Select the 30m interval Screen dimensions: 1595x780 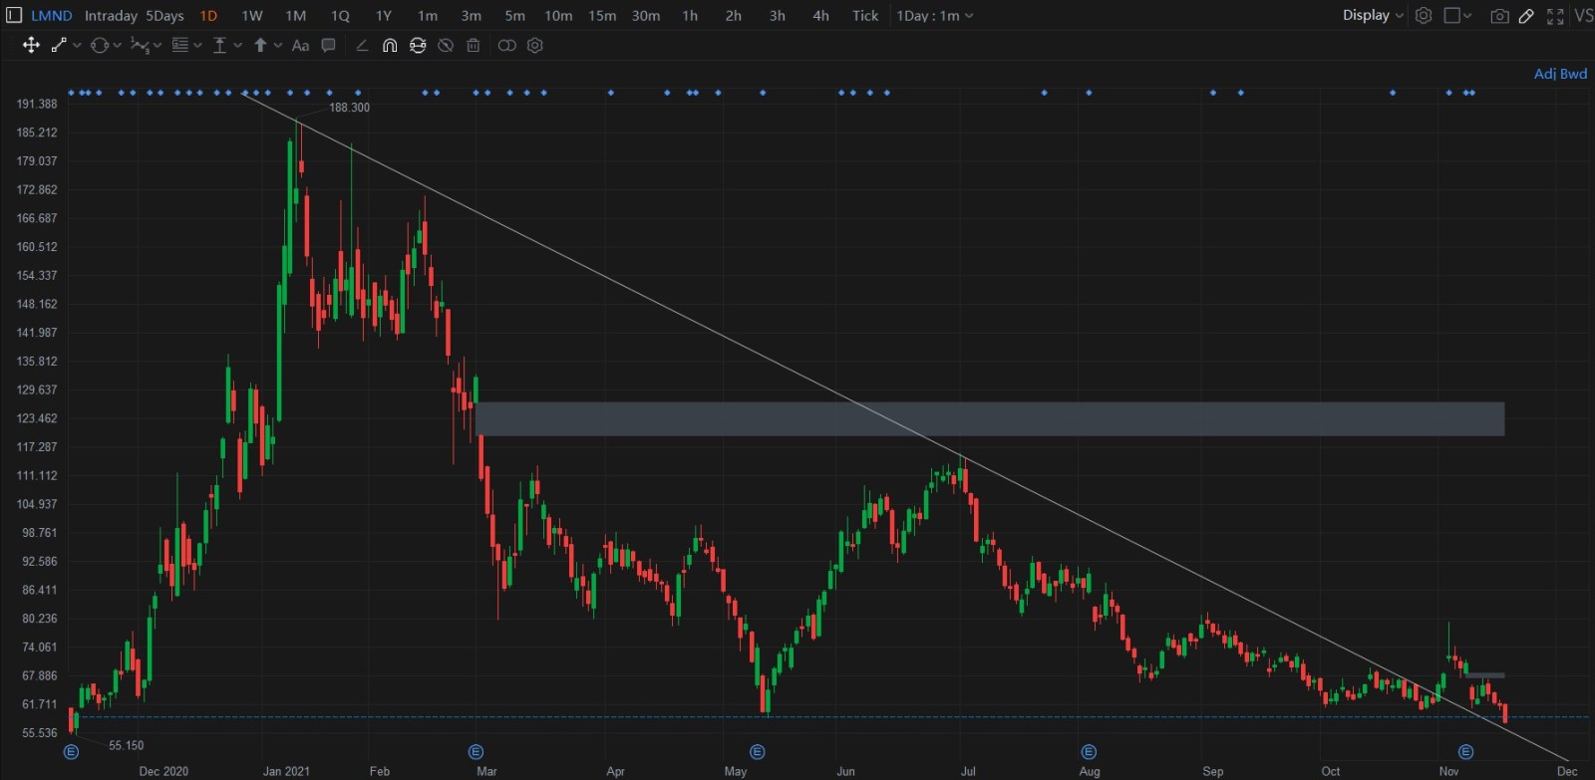pos(646,16)
